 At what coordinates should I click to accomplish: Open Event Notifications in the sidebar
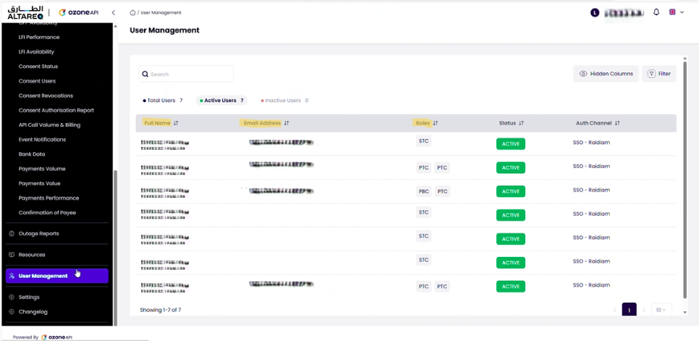43,140
